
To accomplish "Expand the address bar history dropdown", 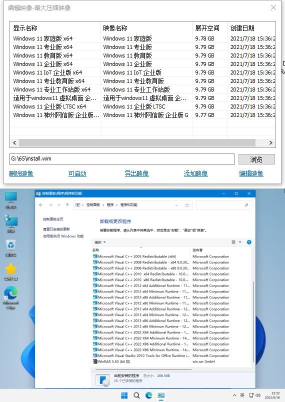I will pyautogui.click(x=176, y=205).
